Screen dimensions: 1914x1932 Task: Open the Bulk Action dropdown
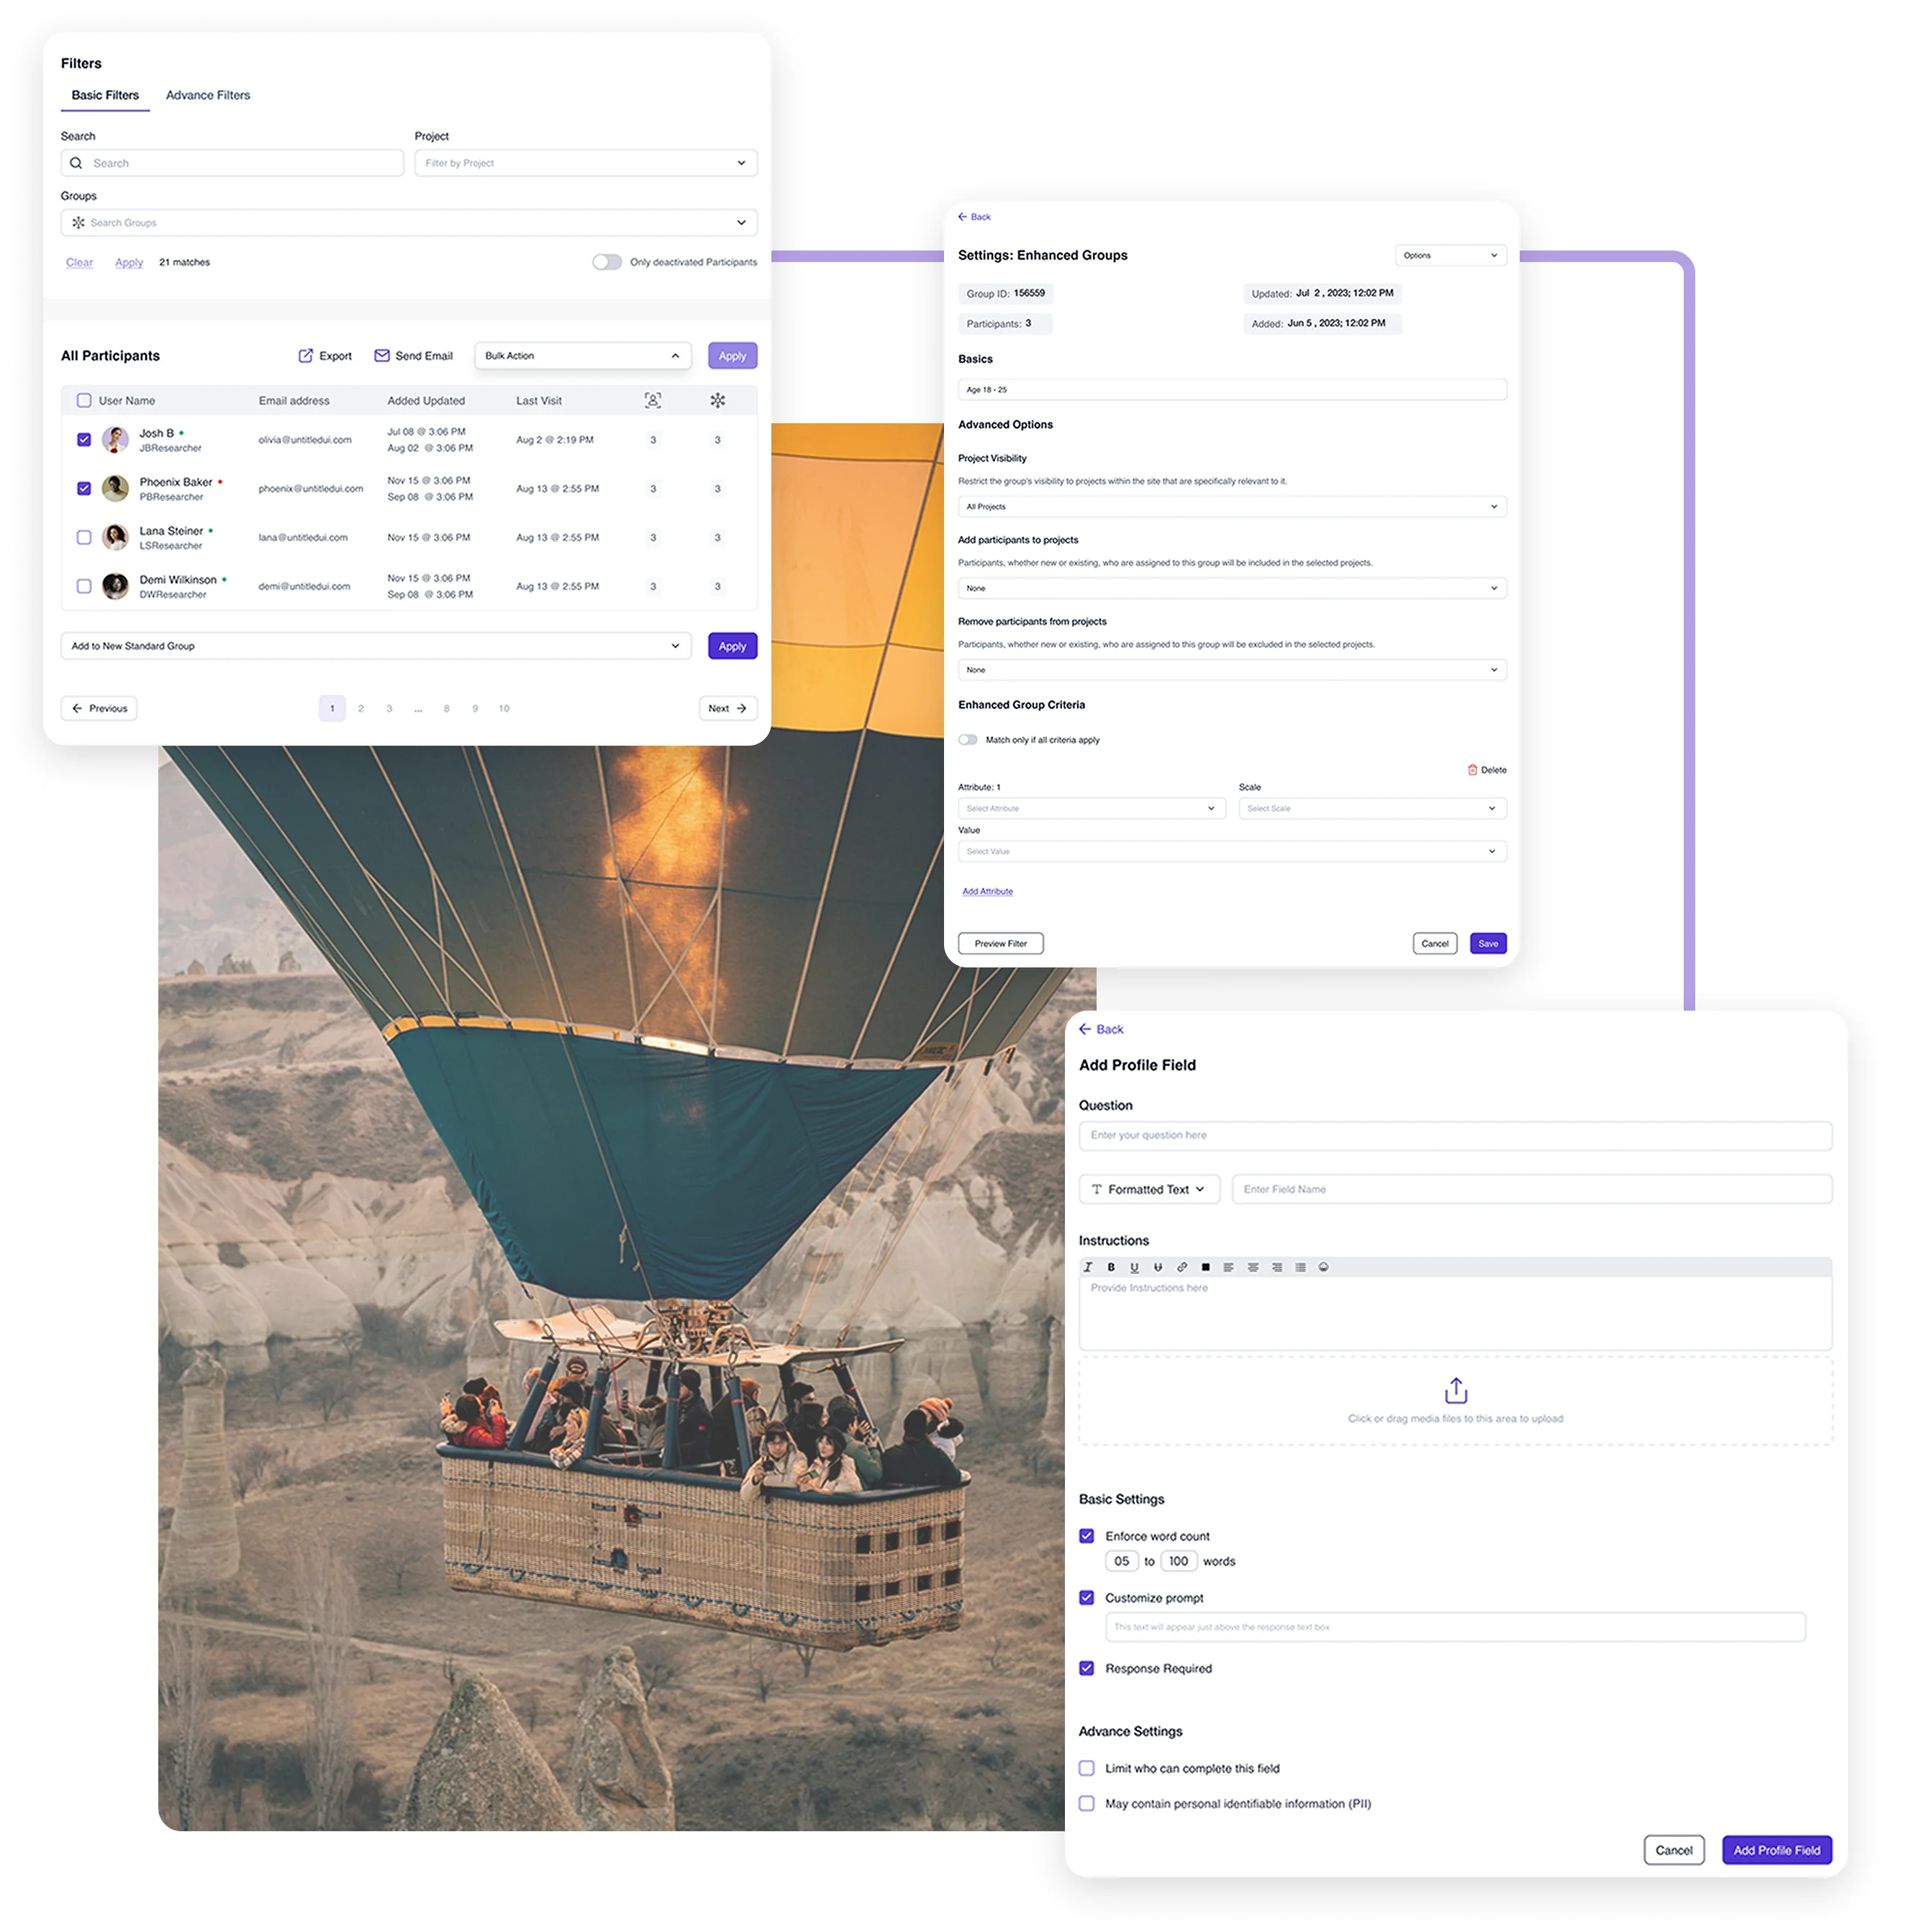tap(583, 355)
